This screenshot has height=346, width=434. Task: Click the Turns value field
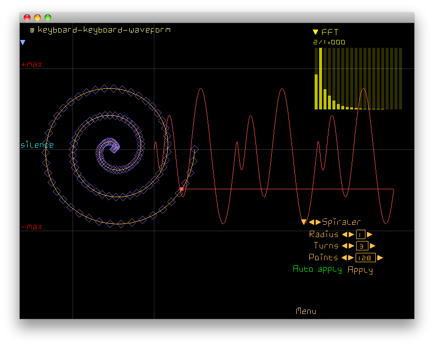pyautogui.click(x=362, y=246)
